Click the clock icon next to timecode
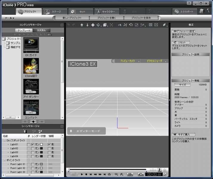 pos(164,174)
